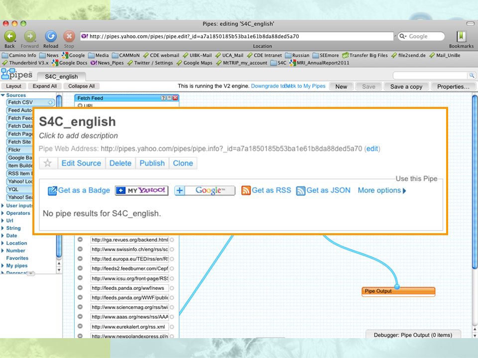Click the help icon on the Fetch Feed module
The image size is (478, 358).
[163, 98]
